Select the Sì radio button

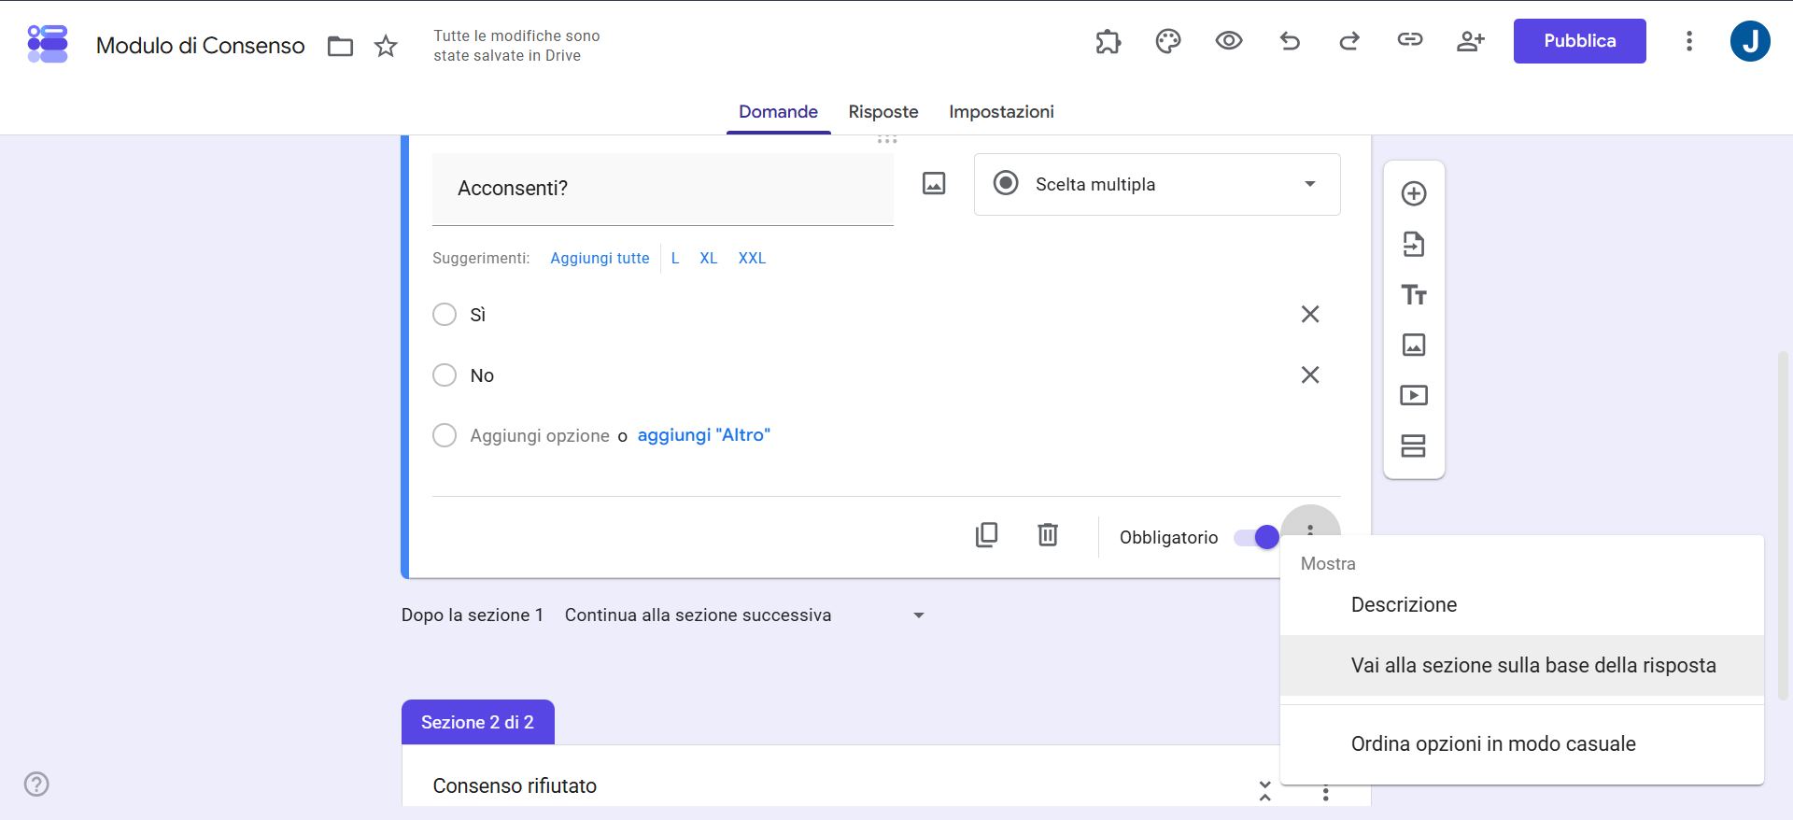445,314
